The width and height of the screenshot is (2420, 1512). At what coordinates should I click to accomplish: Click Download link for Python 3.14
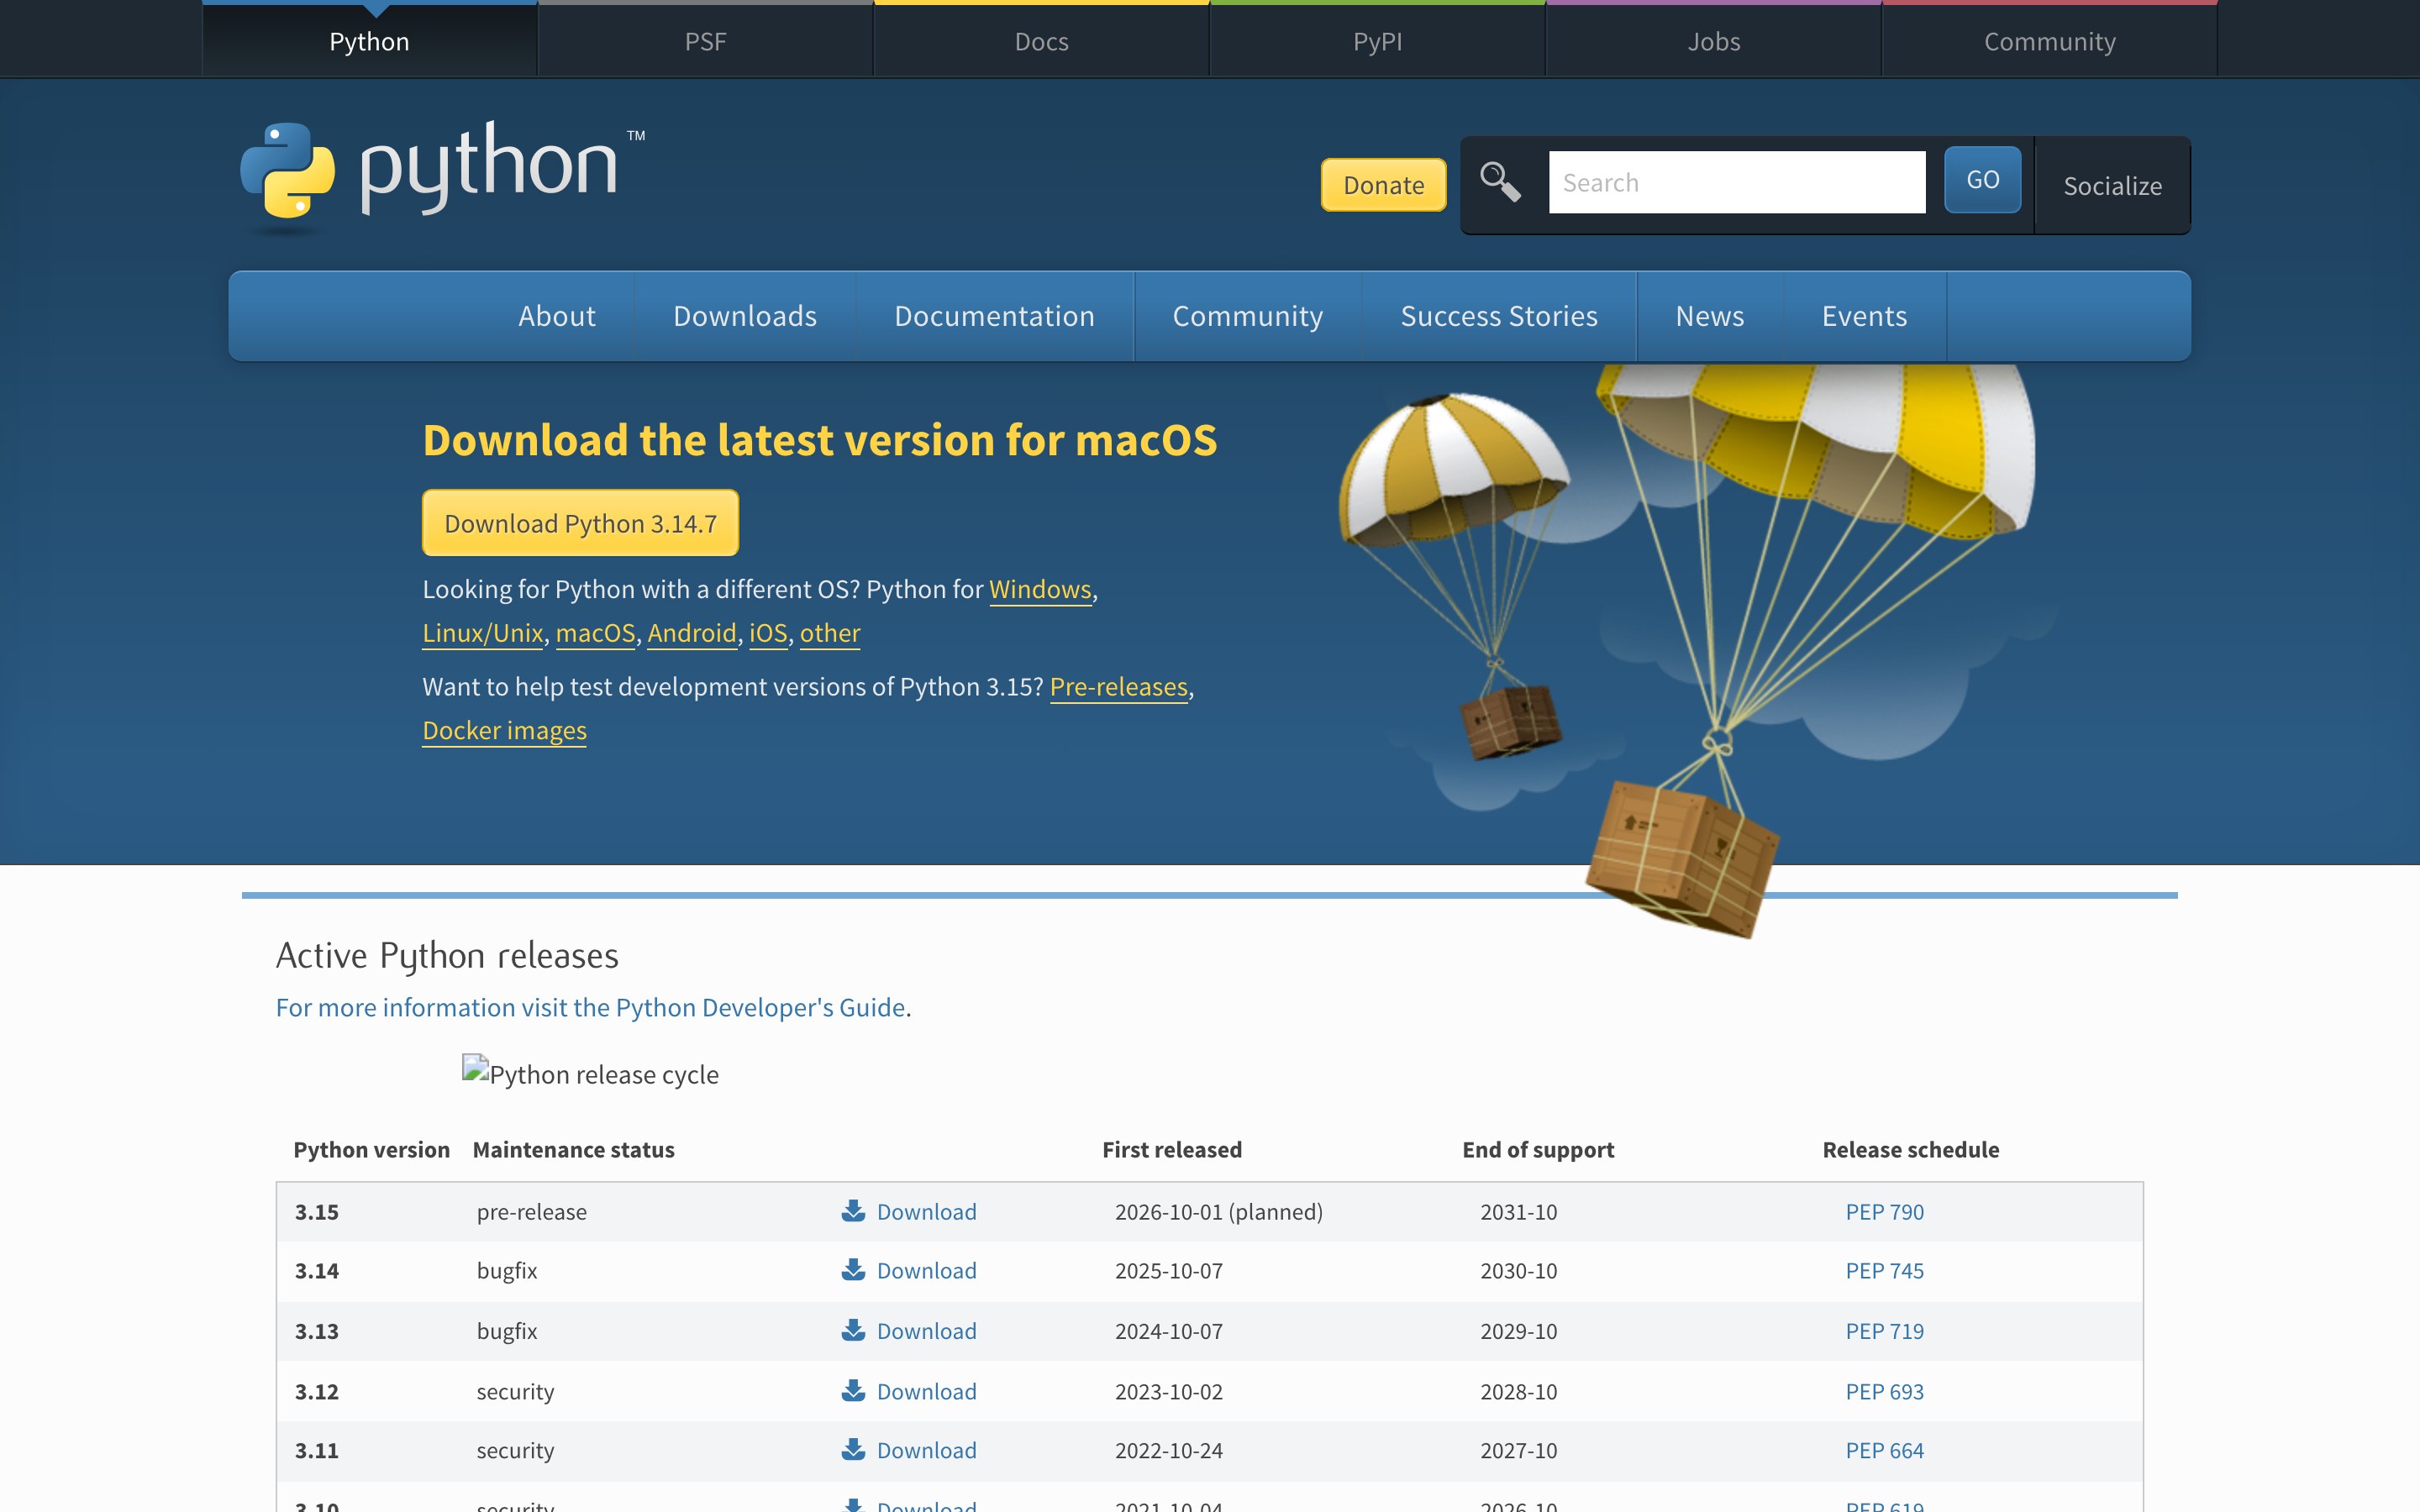tap(926, 1270)
